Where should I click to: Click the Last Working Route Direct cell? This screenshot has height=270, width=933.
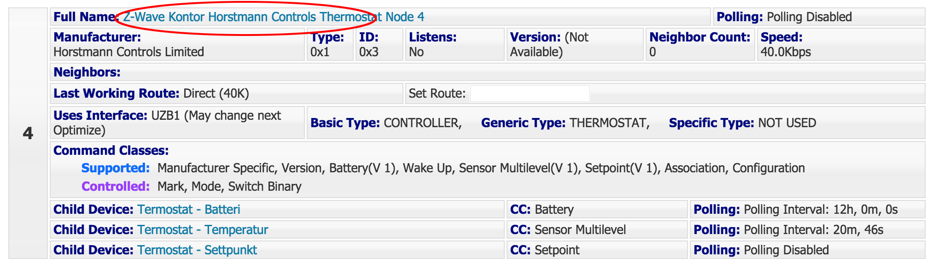227,94
